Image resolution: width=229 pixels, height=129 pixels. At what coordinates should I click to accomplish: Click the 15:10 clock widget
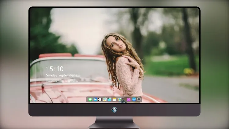click(55, 69)
